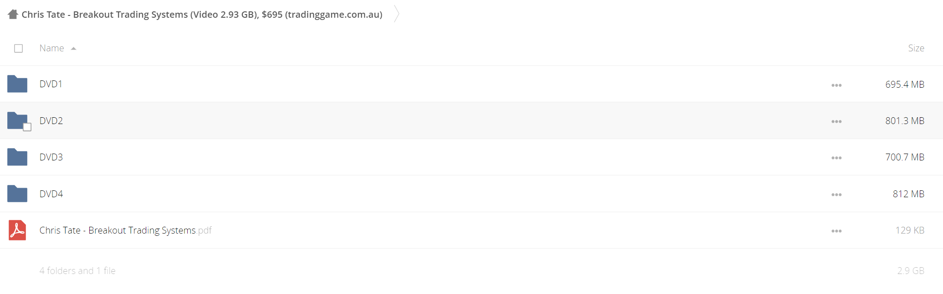Viewport: 943px width, 294px height.
Task: Click the home icon in the breadcrumb
Action: tap(13, 14)
